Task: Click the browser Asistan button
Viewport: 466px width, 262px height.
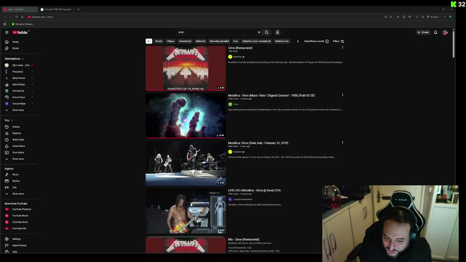Action: 433,17
